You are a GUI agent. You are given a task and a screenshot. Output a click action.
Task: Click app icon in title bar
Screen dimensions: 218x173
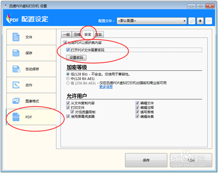click(x=5, y=6)
